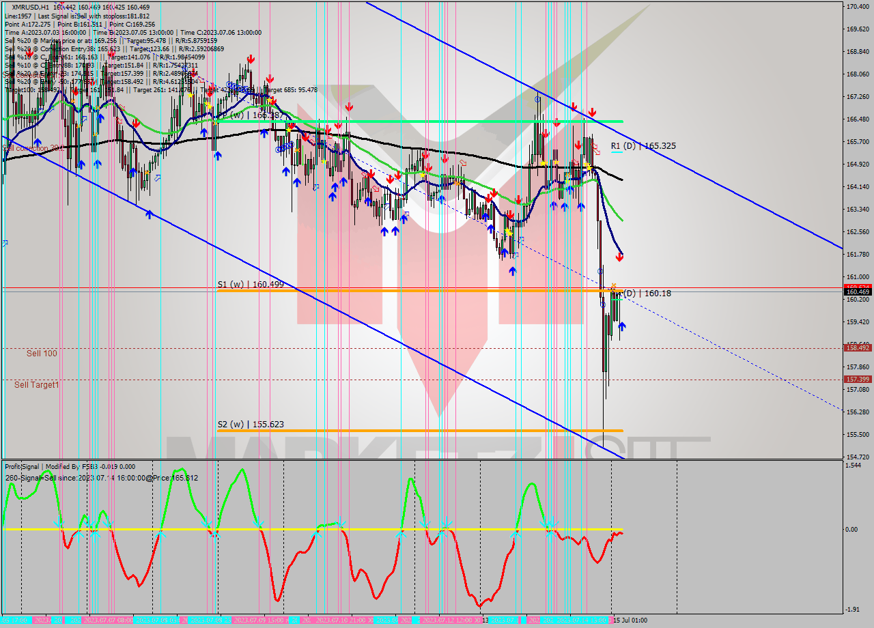
Task: Click the 154.720 price axis value
Action: (x=858, y=457)
